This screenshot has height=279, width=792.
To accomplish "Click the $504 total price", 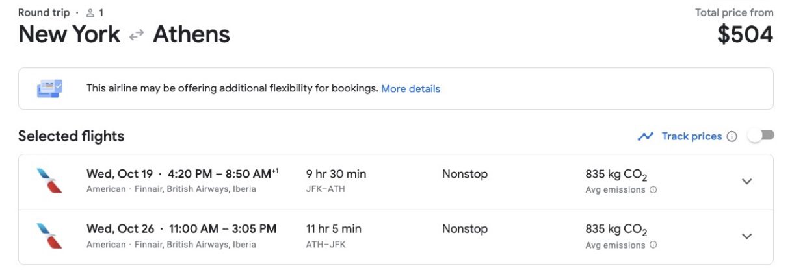I will point(745,35).
